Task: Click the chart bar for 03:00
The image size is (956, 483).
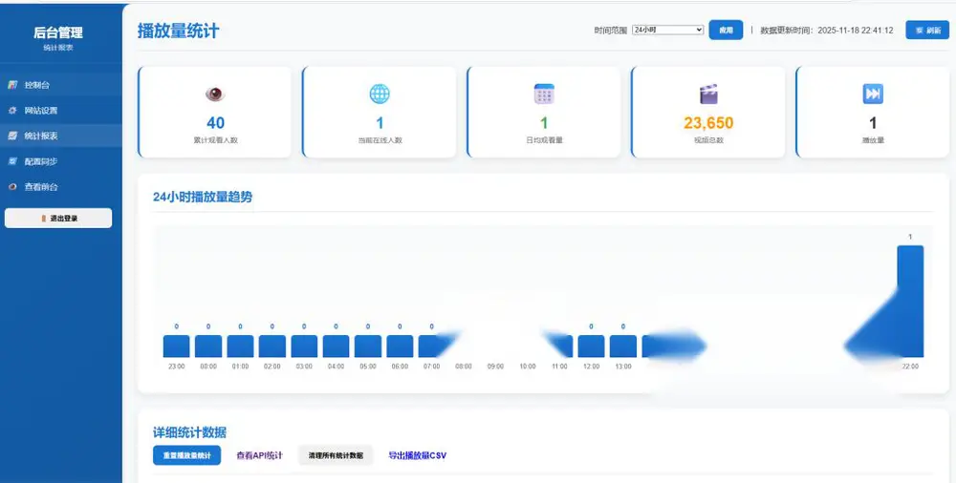Action: pos(304,346)
